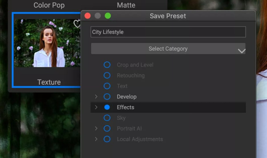Close the Save Preset dialog
This screenshot has width=267, height=158.
tap(88, 16)
